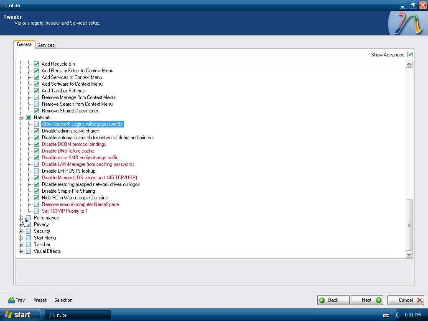Open the Selection menu
The height and width of the screenshot is (321, 428).
click(64, 300)
